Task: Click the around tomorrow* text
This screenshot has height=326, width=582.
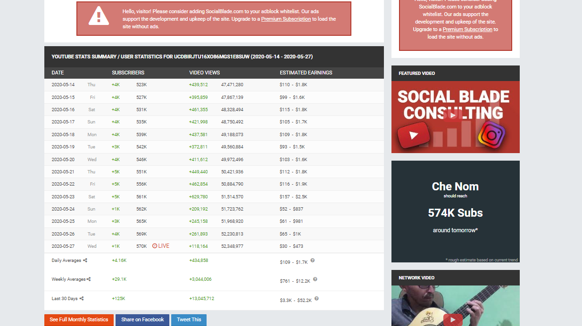Action: 456,230
